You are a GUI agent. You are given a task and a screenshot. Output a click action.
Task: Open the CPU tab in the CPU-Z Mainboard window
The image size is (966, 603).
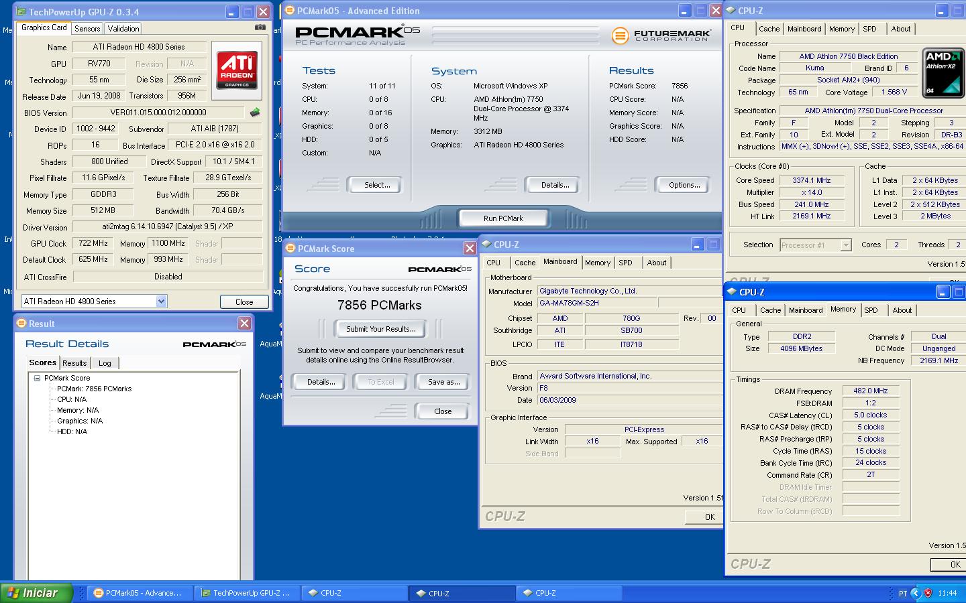pyautogui.click(x=493, y=263)
